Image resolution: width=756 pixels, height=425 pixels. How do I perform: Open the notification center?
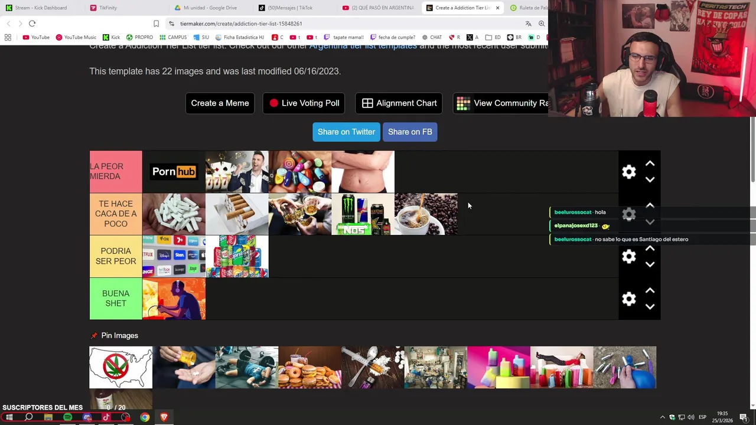744,417
